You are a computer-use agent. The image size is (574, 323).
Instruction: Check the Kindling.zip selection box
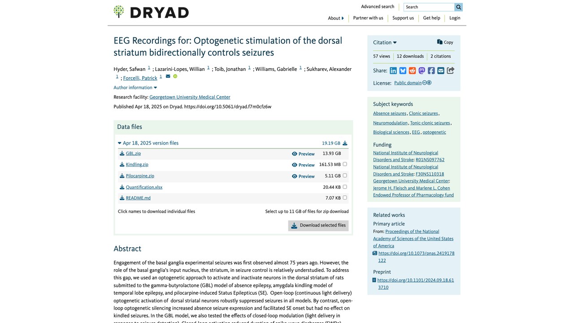pyautogui.click(x=345, y=164)
